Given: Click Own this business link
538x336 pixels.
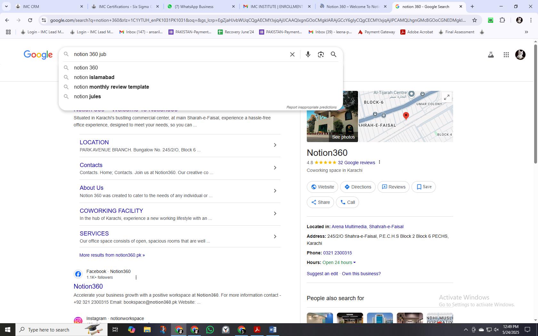Looking at the screenshot, I should click(x=361, y=274).
